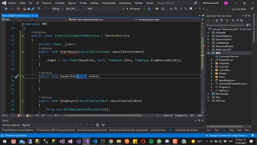Image resolution: width=257 pixels, height=145 pixels.
Task: Click the Home icon in Solution Explorer
Action: [217, 21]
